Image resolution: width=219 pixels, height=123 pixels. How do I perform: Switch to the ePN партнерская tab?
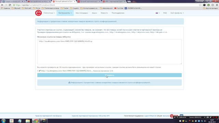coord(114,1)
